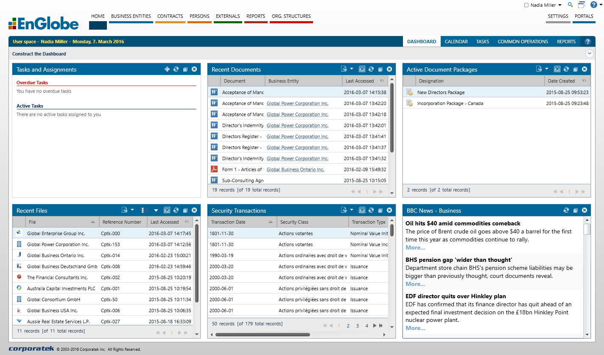604x355 pixels.
Task: Click the Security Transactions horizontal scrollbar
Action: [x=263, y=335]
